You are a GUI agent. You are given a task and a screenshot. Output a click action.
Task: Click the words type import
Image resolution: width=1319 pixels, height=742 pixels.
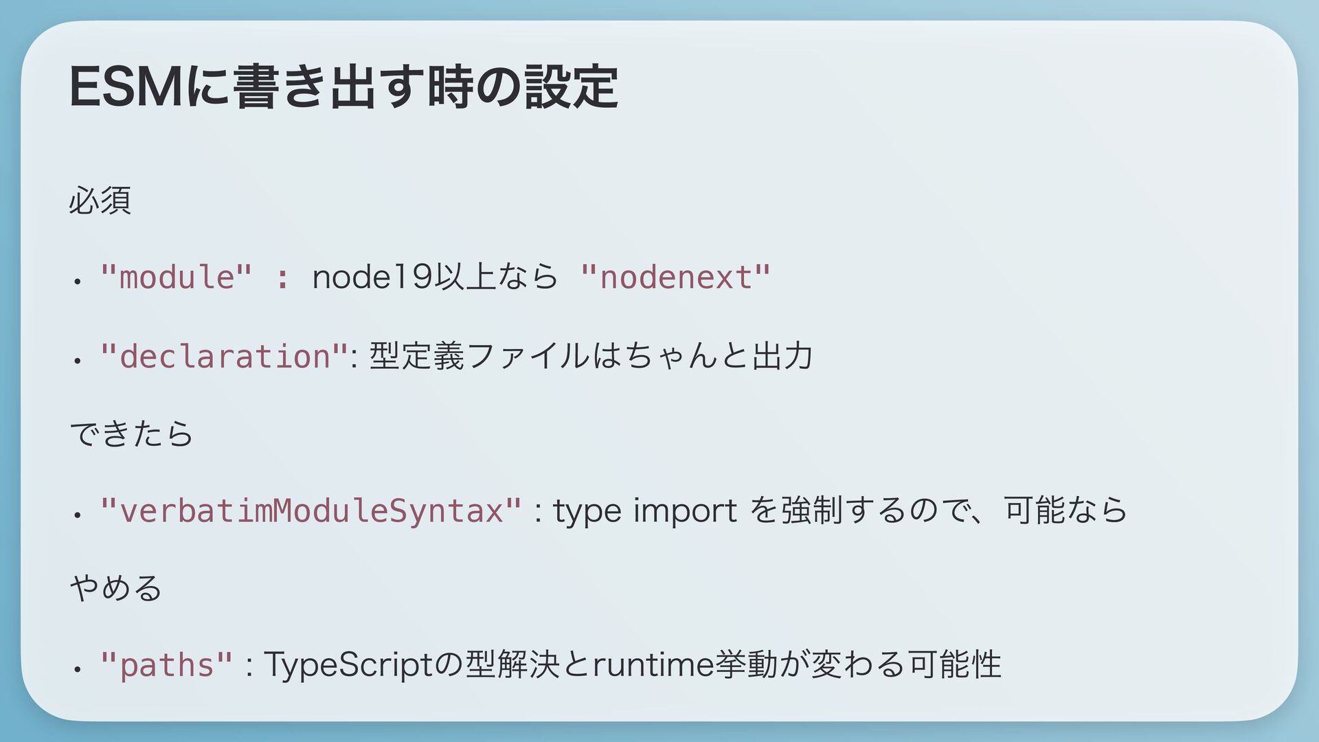tap(645, 511)
